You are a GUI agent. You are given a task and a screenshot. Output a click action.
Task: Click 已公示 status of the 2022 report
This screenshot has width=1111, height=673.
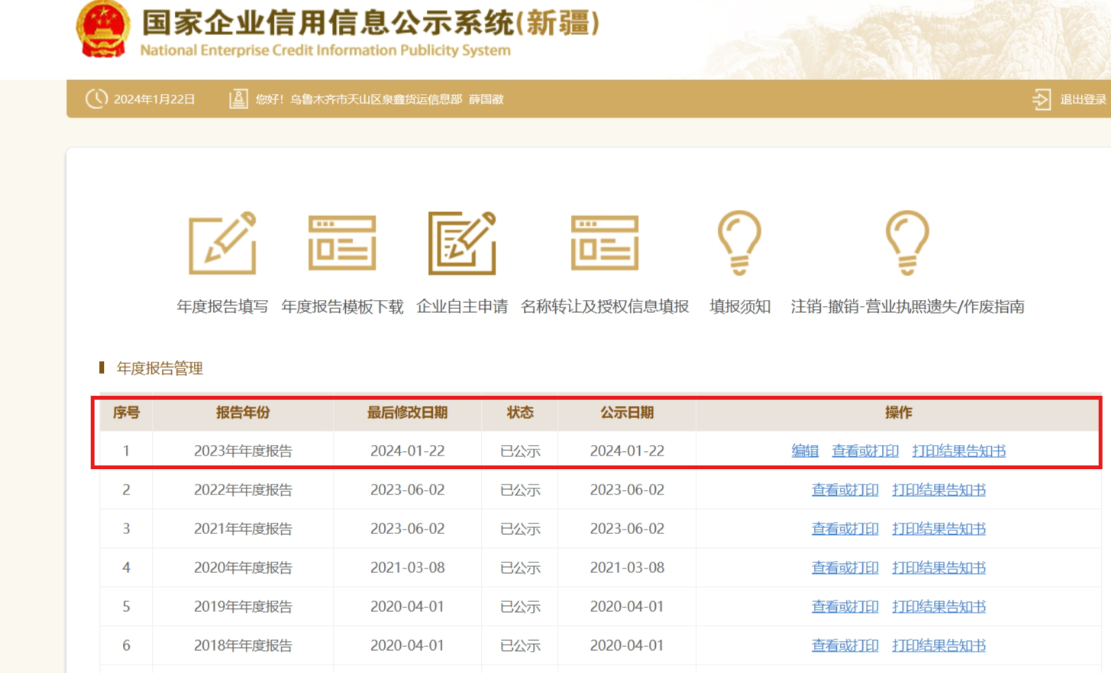520,490
